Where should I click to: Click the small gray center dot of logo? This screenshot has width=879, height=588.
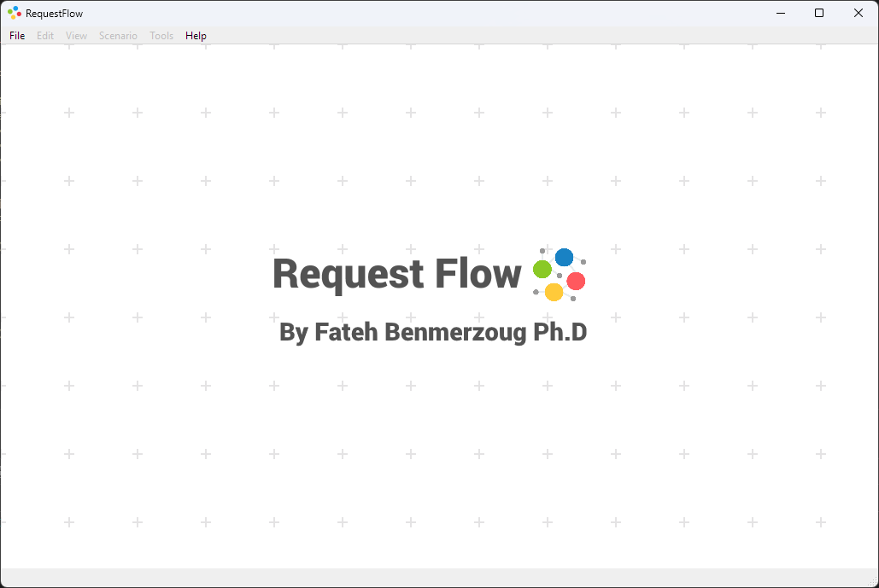560,276
